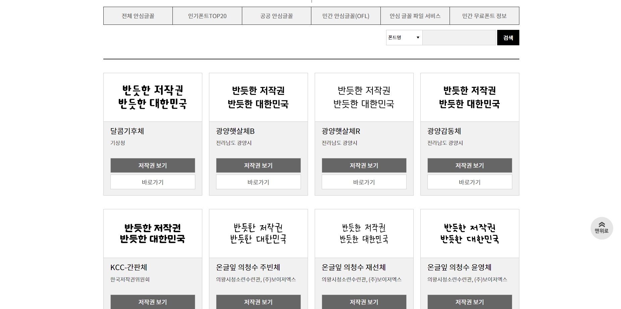Click 전라남도 광양시 under 광양감동체
Image resolution: width=621 pixels, height=309 pixels.
click(445, 143)
